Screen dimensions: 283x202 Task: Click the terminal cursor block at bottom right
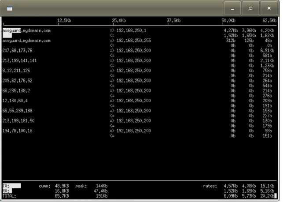[276, 196]
